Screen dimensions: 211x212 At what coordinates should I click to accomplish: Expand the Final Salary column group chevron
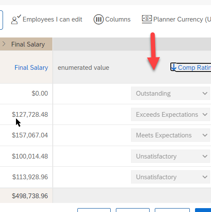point(4,44)
